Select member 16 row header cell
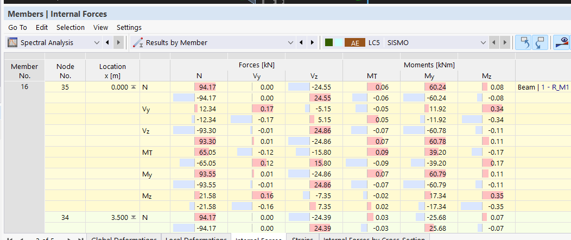571x240 pixels. (x=25, y=87)
